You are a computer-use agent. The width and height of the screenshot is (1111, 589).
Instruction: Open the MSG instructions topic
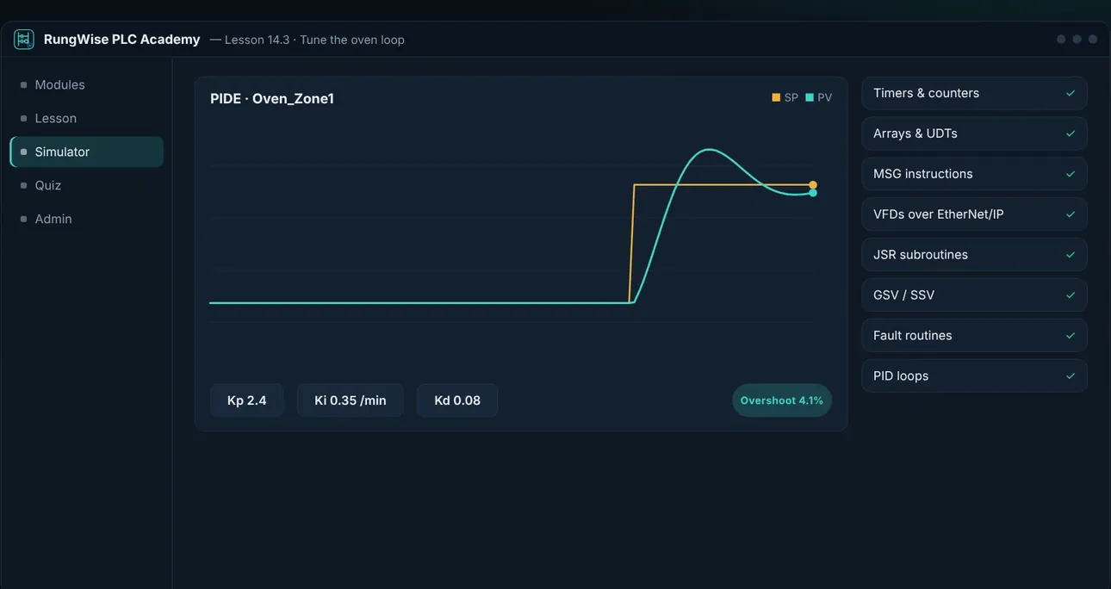974,174
